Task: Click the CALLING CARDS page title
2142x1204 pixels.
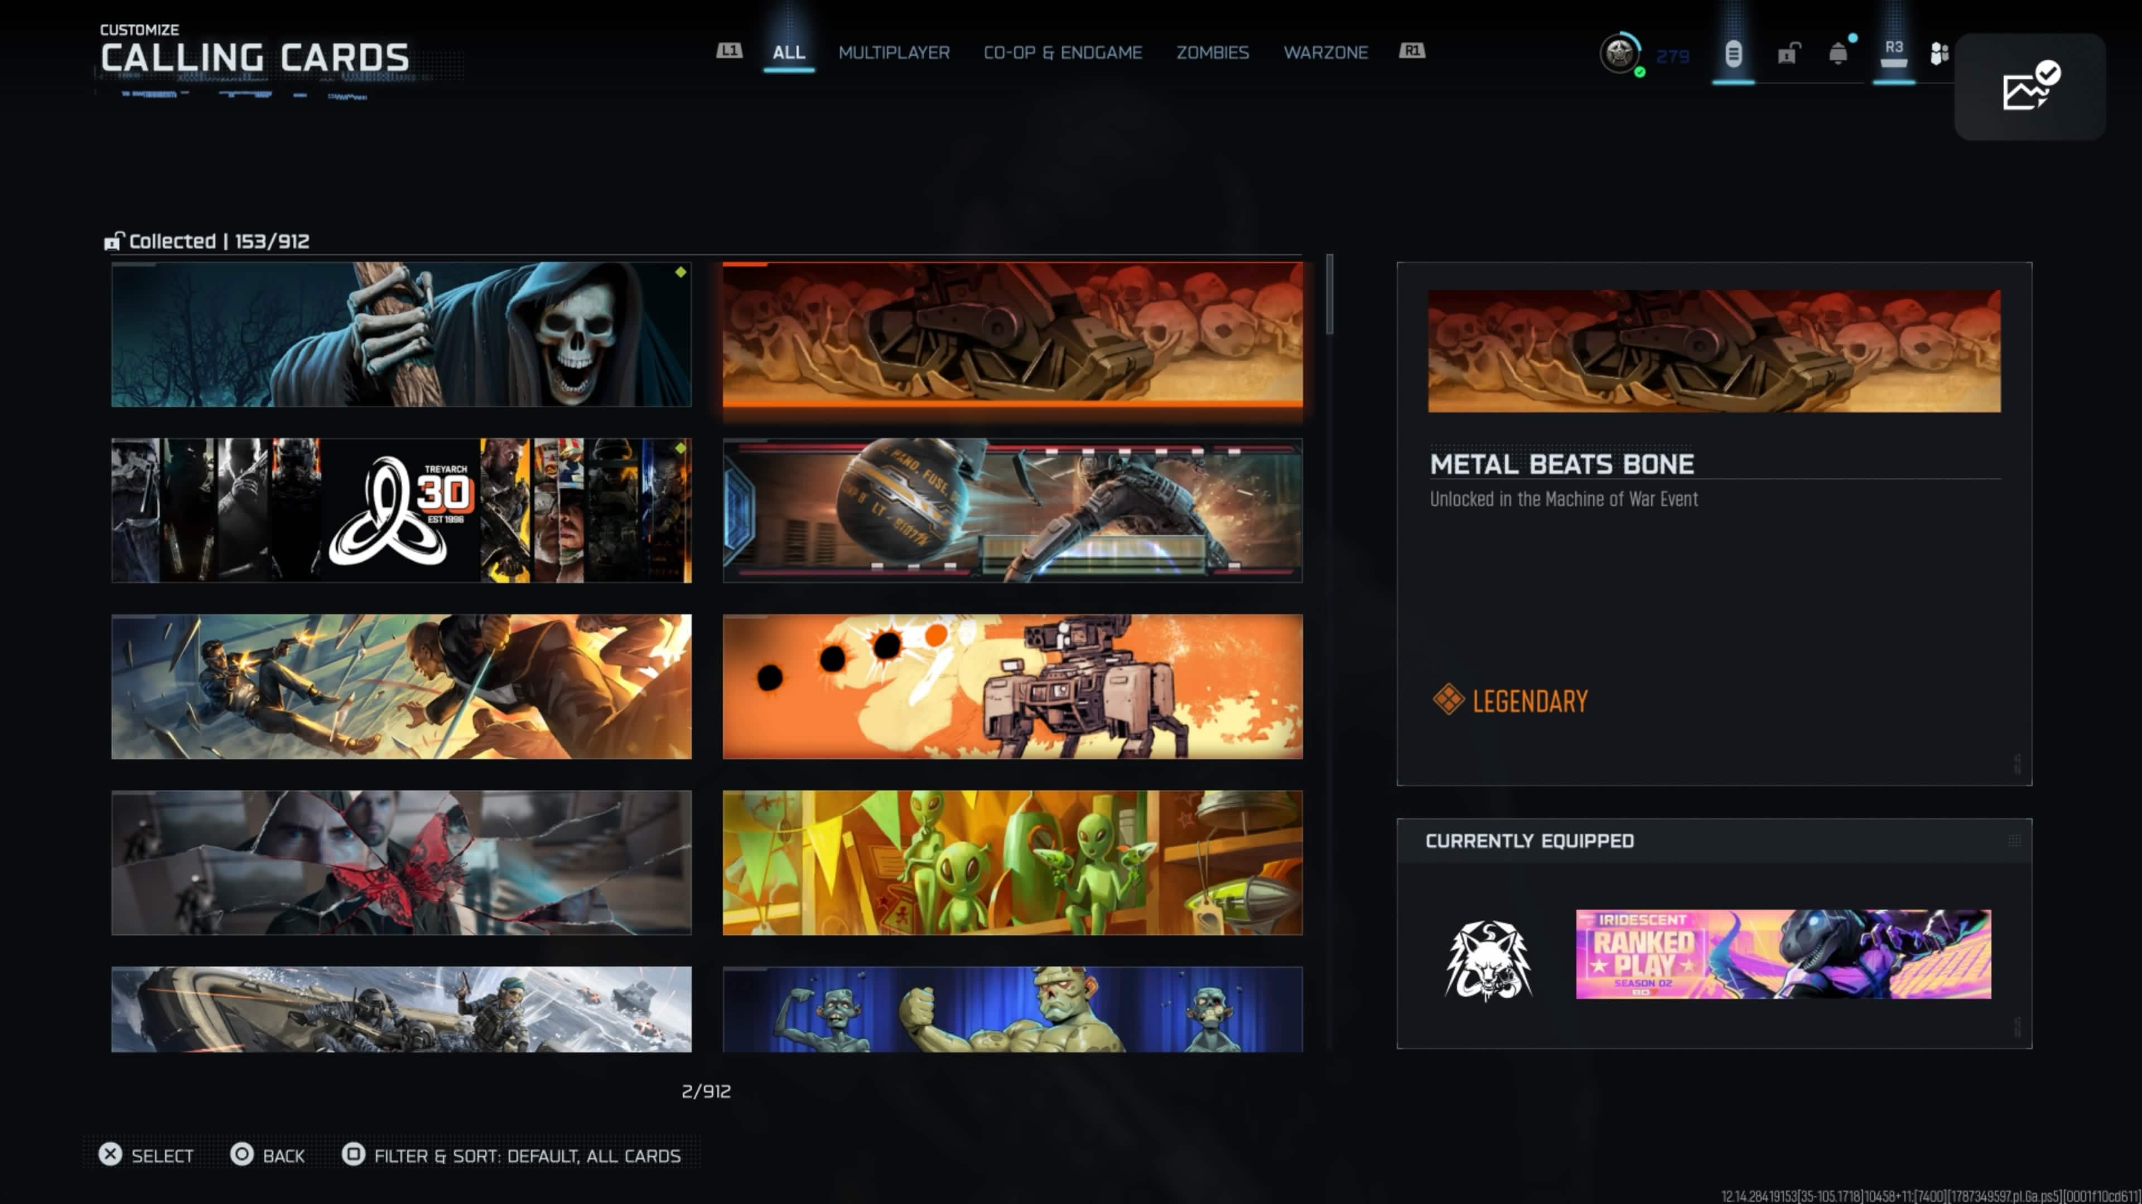Action: (x=254, y=57)
